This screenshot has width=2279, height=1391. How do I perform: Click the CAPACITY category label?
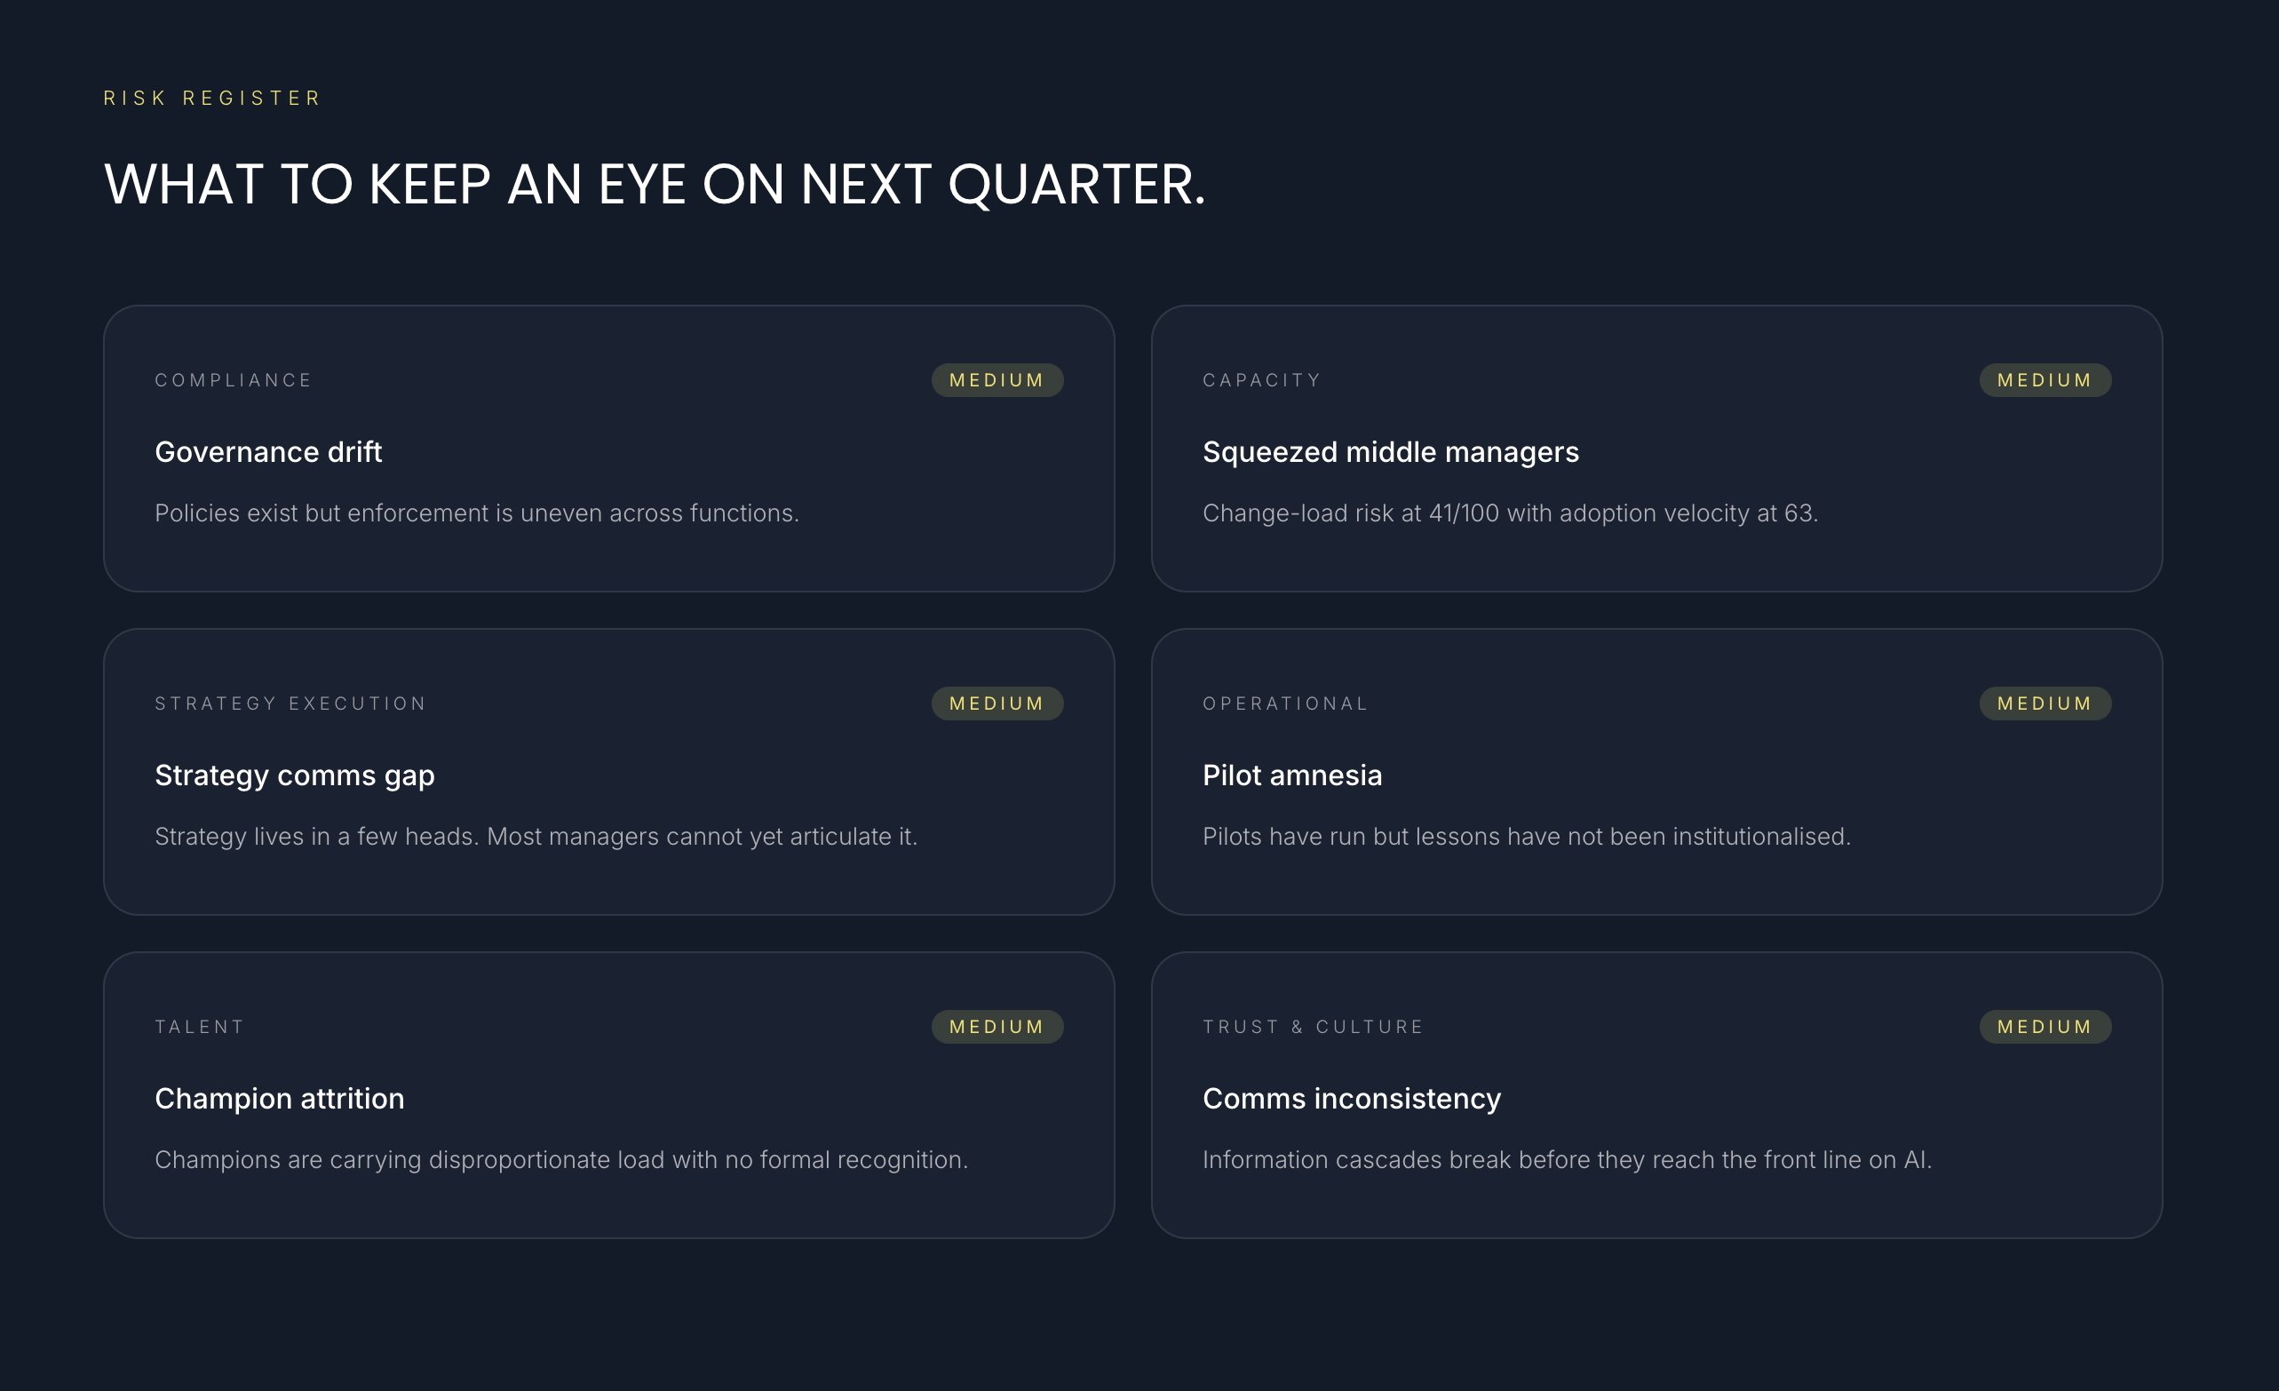tap(1261, 380)
